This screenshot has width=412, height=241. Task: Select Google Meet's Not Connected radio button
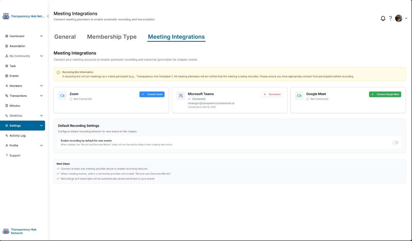308,99
